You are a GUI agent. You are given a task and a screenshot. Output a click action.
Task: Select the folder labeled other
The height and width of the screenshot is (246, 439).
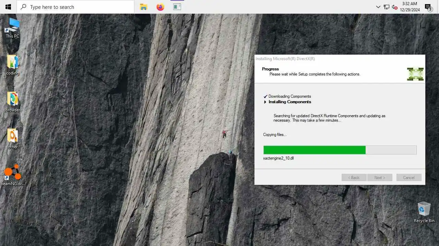(x=13, y=139)
